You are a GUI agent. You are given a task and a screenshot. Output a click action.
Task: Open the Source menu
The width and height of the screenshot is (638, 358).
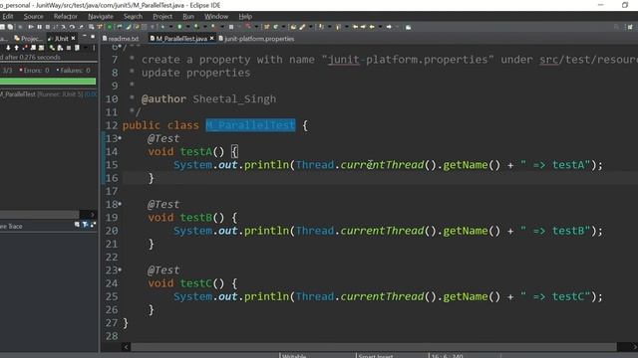[33, 16]
